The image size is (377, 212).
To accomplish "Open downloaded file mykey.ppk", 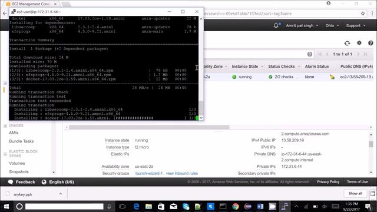I will [23, 194].
